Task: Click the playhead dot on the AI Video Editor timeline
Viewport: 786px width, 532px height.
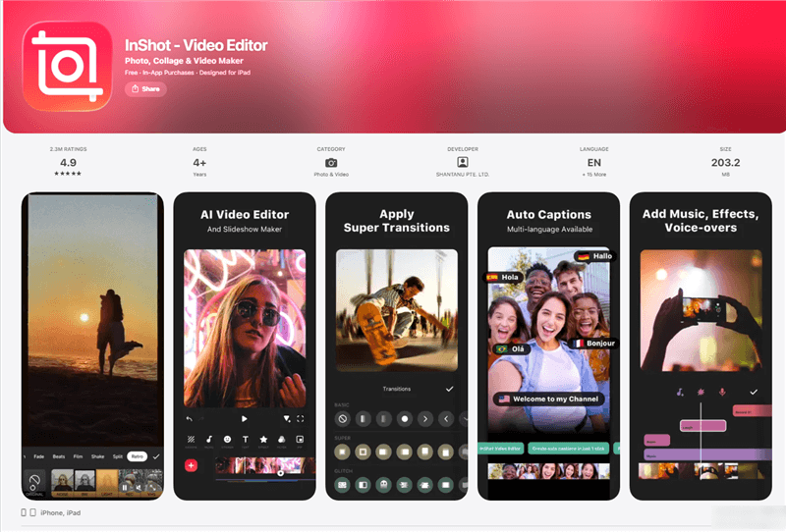Action: pos(281,473)
